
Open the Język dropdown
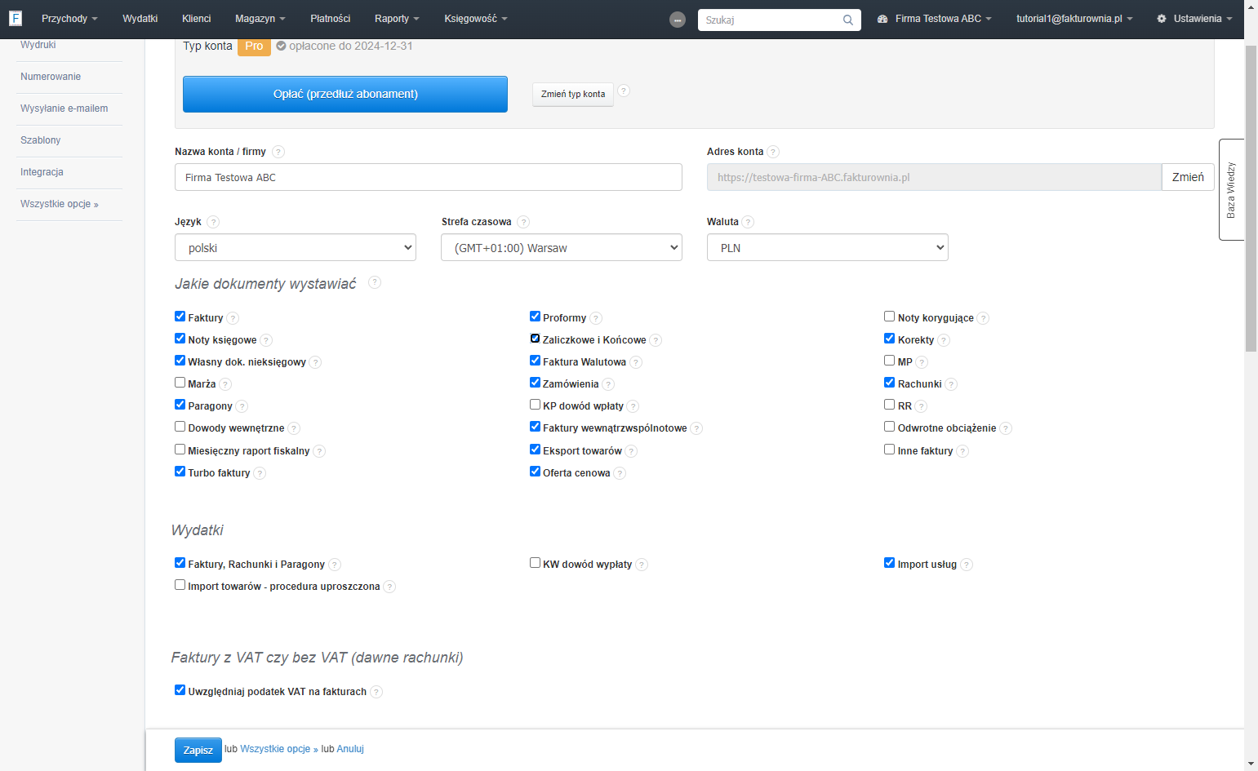tap(296, 248)
